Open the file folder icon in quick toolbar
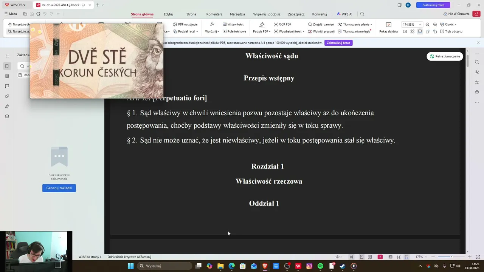The image size is (484, 272). pyautogui.click(x=25, y=14)
